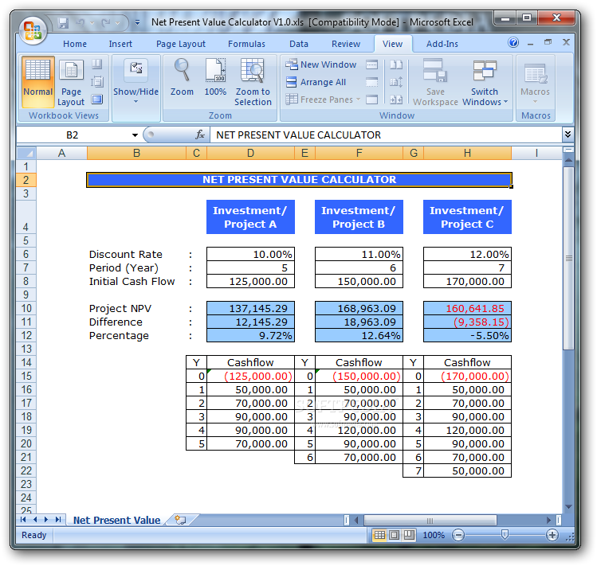
Task: Save the workbook from Quick Access Toolbar
Action: click(63, 23)
